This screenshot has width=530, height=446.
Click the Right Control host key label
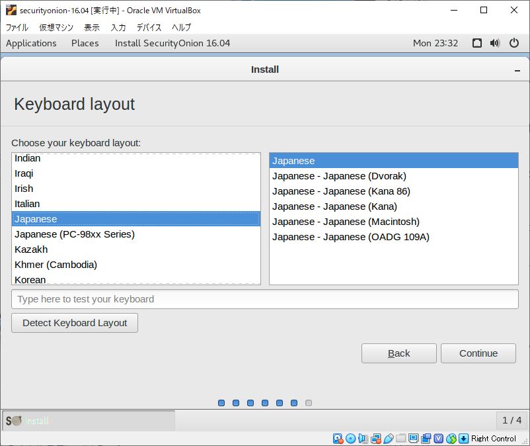click(494, 439)
